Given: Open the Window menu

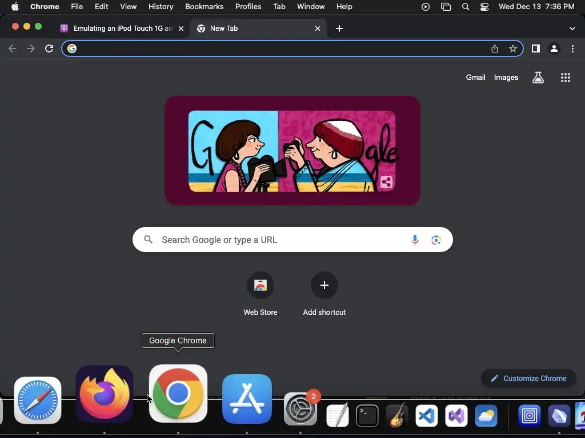Looking at the screenshot, I should coord(311,6).
